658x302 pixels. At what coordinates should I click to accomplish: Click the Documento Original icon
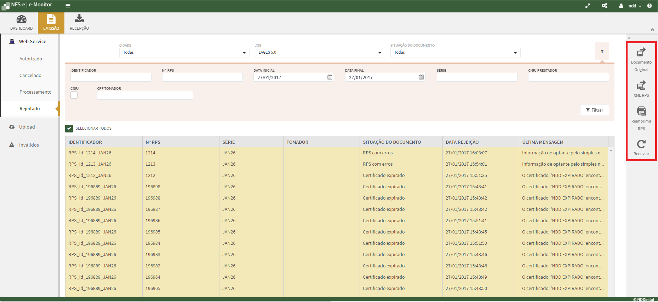(x=641, y=53)
